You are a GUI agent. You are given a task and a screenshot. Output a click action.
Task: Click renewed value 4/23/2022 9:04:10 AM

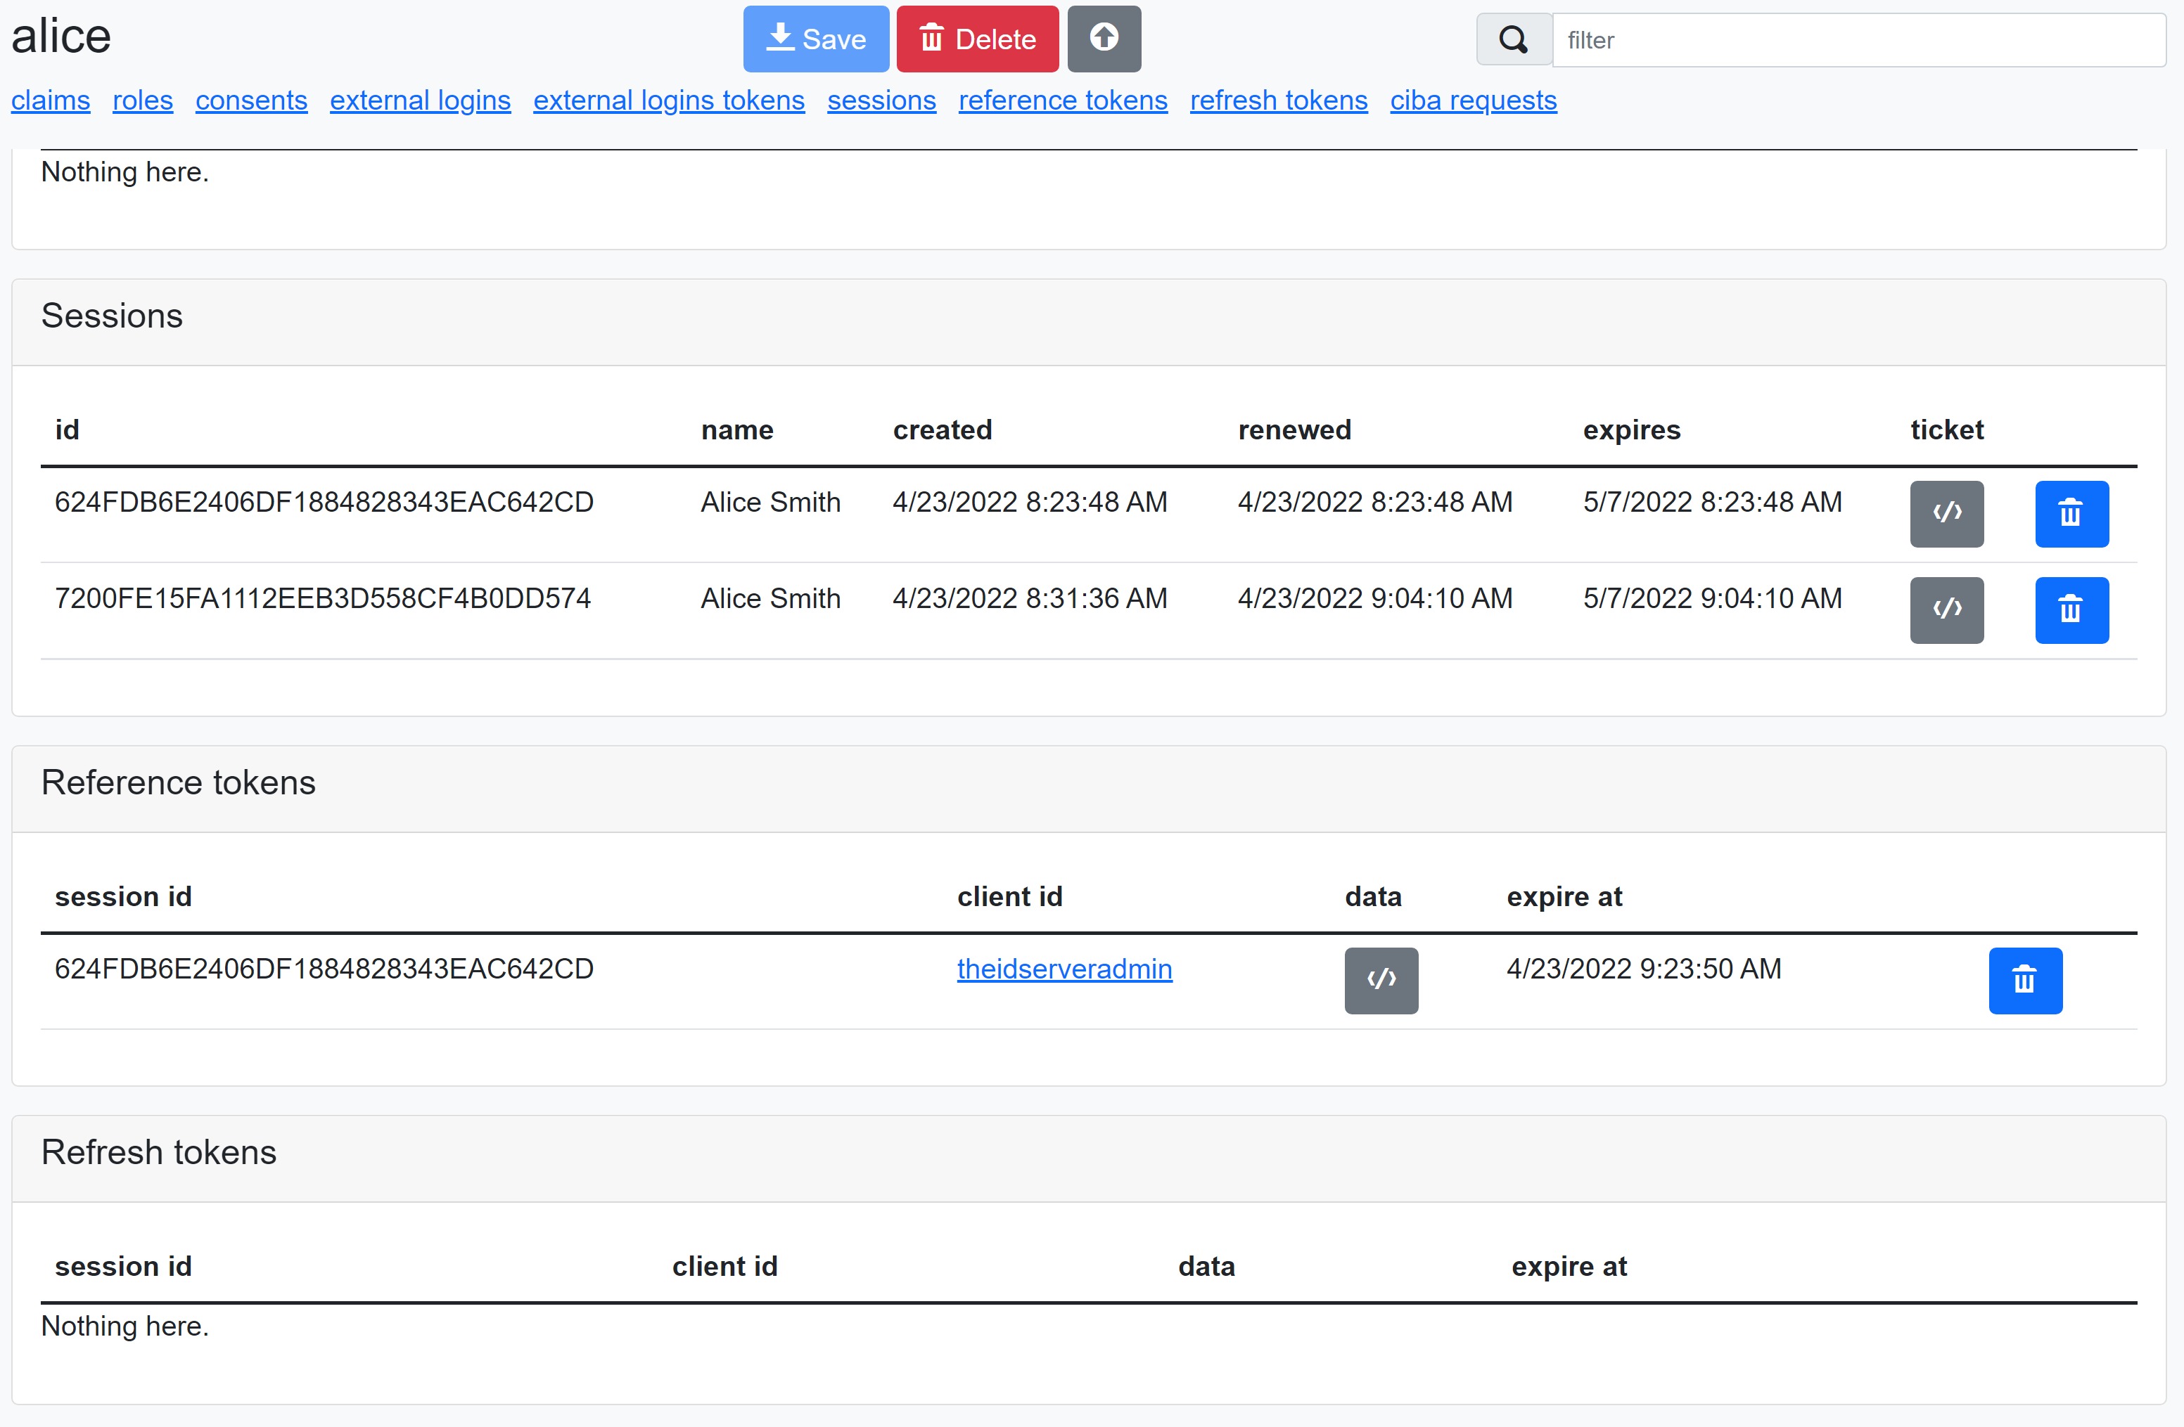pos(1374,598)
